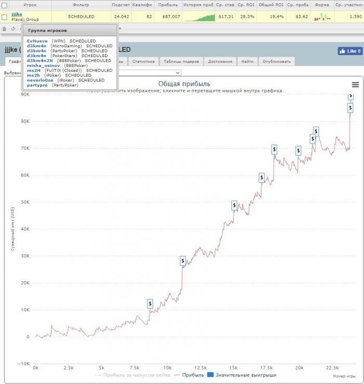364x384 pixels.
Task: Open the partypro player link
Action: pyautogui.click(x=37, y=85)
